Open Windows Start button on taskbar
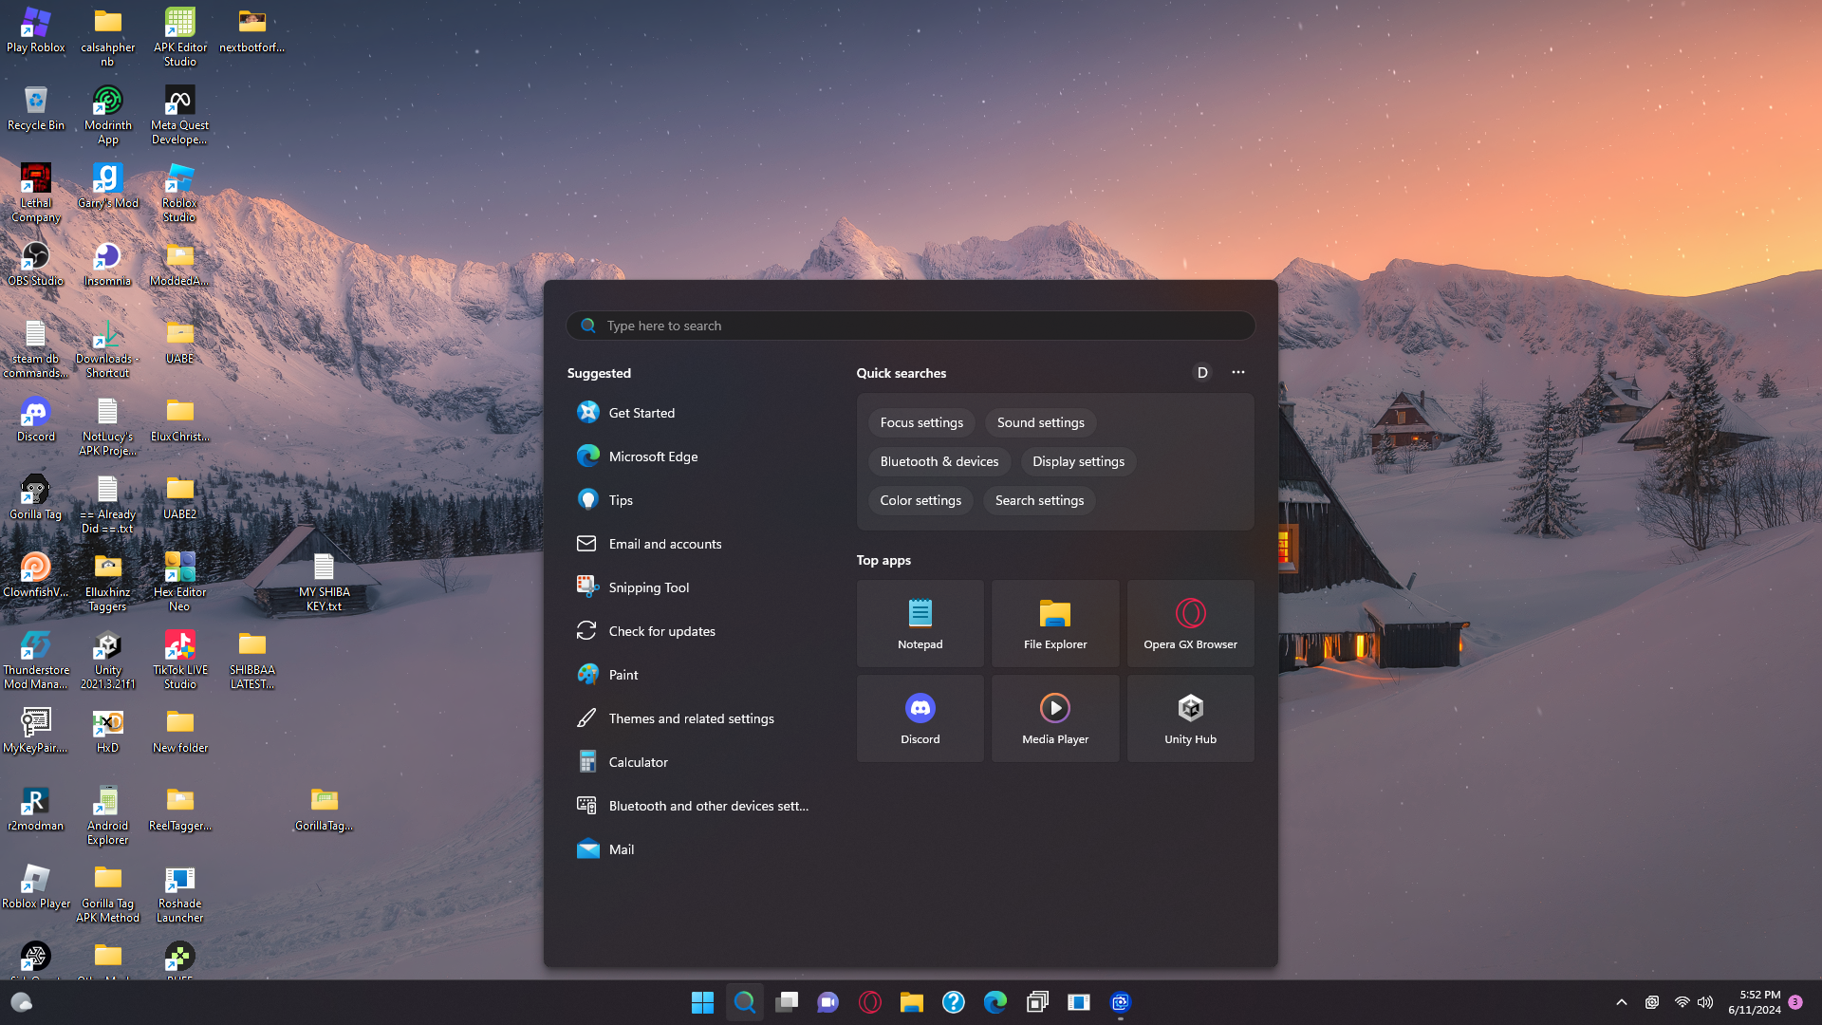This screenshot has width=1822, height=1025. point(702,1002)
